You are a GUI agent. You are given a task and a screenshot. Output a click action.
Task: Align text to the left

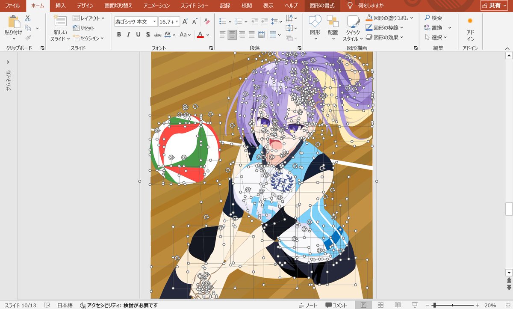pos(222,35)
